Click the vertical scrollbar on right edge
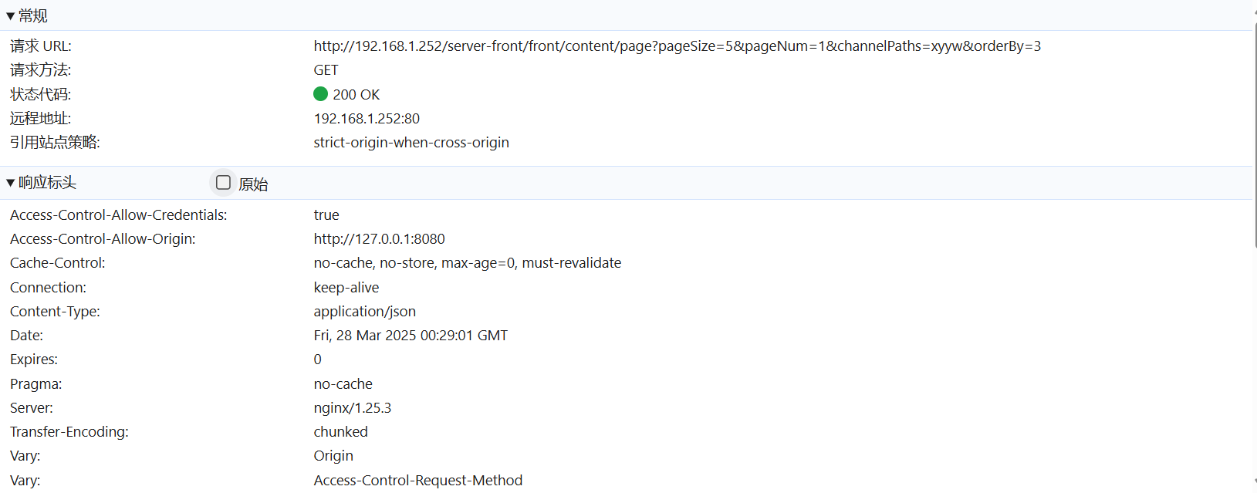Screen dimensions: 1257x493 [1255, 135]
